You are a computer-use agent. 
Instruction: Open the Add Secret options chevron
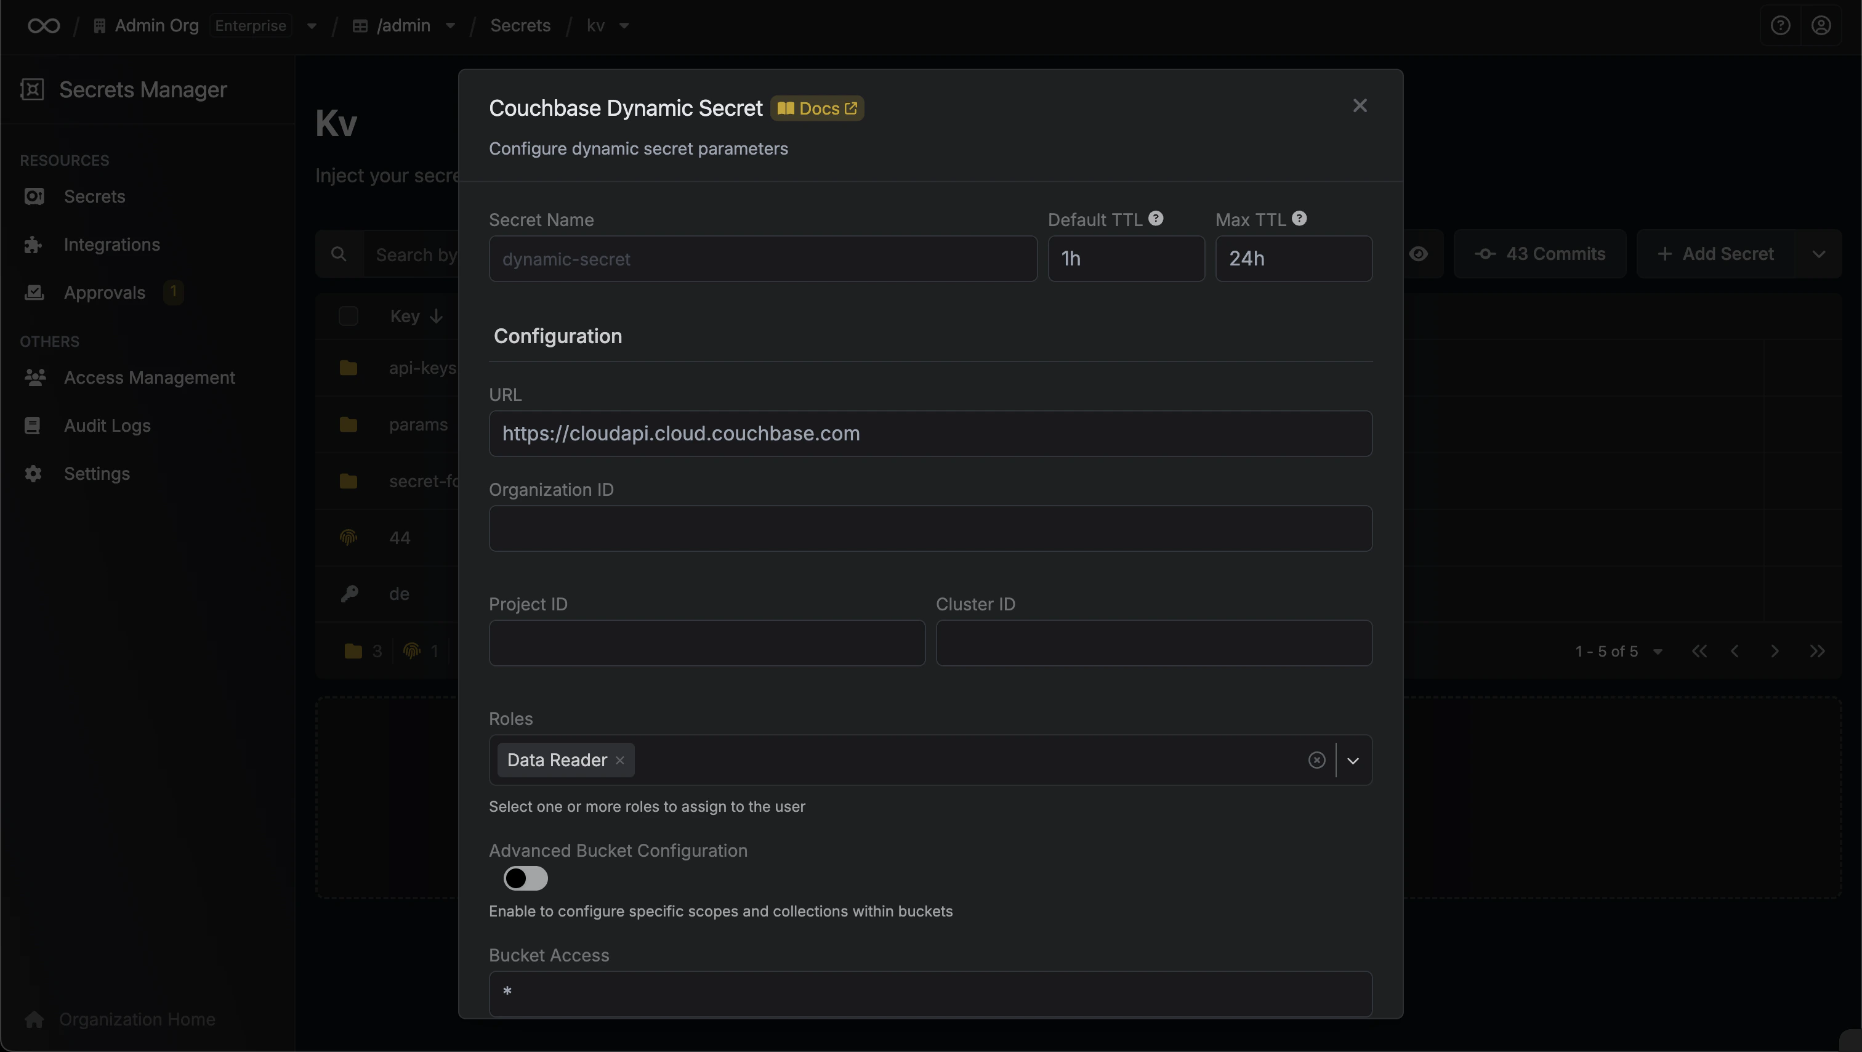pyautogui.click(x=1819, y=254)
